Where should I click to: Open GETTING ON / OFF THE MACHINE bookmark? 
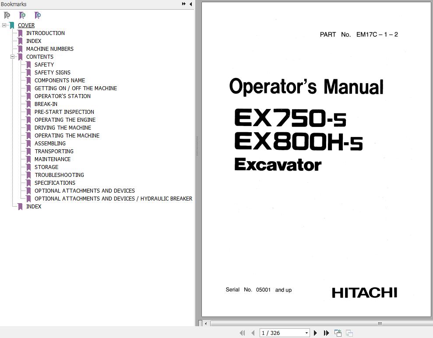click(x=76, y=88)
